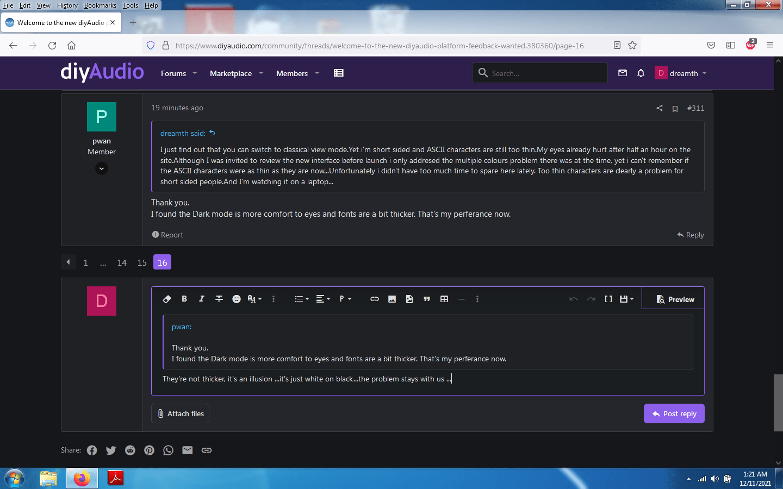Open the paragraph format dropdown
Viewport: 783px width, 489px height.
(x=345, y=299)
